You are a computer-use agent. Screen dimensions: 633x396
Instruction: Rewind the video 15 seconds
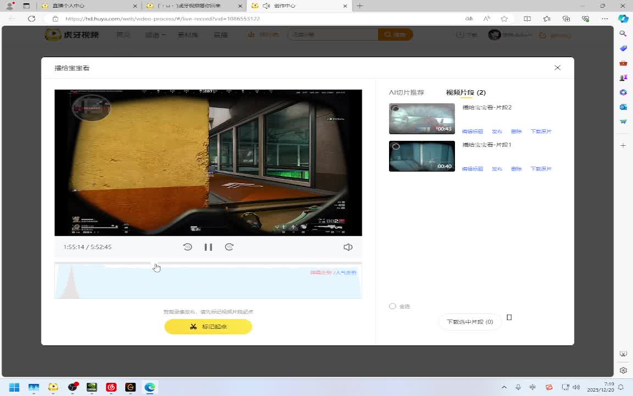coord(187,248)
